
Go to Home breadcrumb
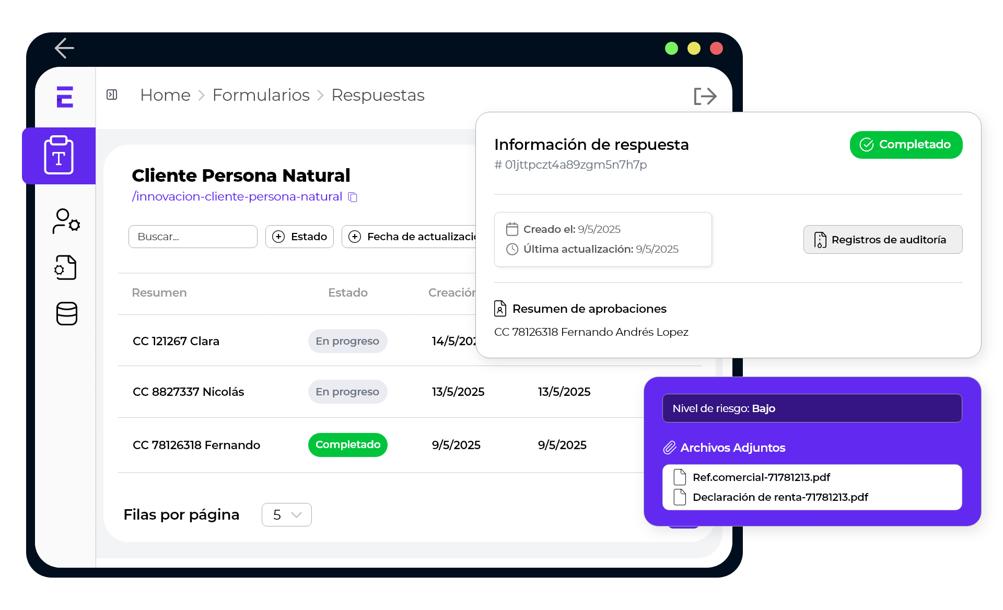point(165,95)
